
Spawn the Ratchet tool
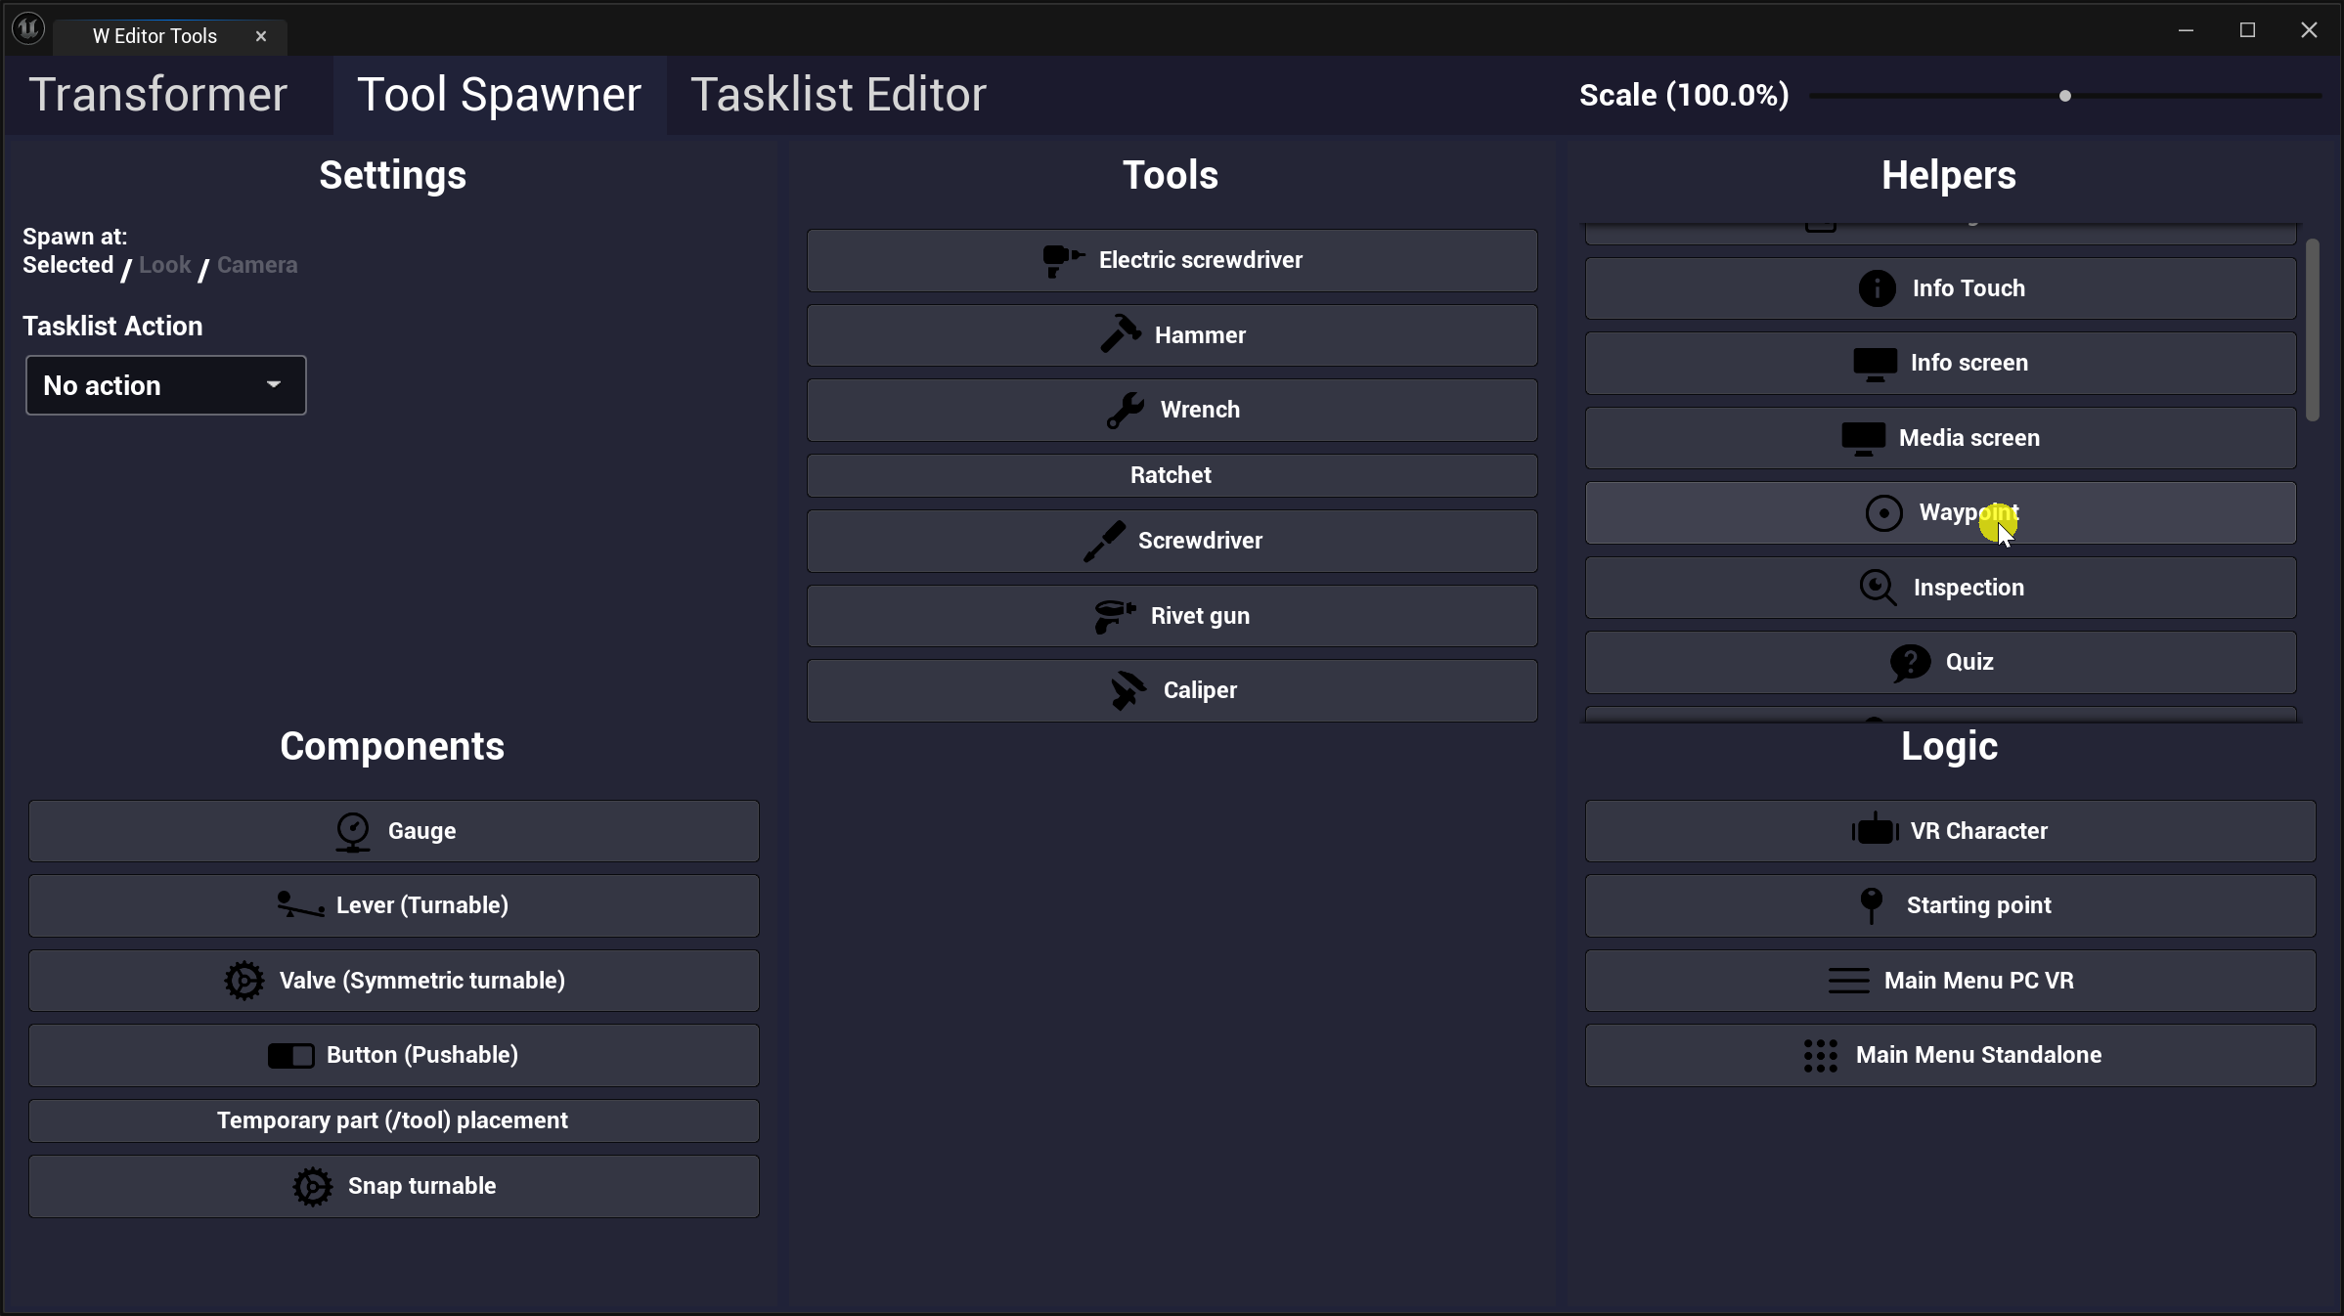click(x=1171, y=475)
